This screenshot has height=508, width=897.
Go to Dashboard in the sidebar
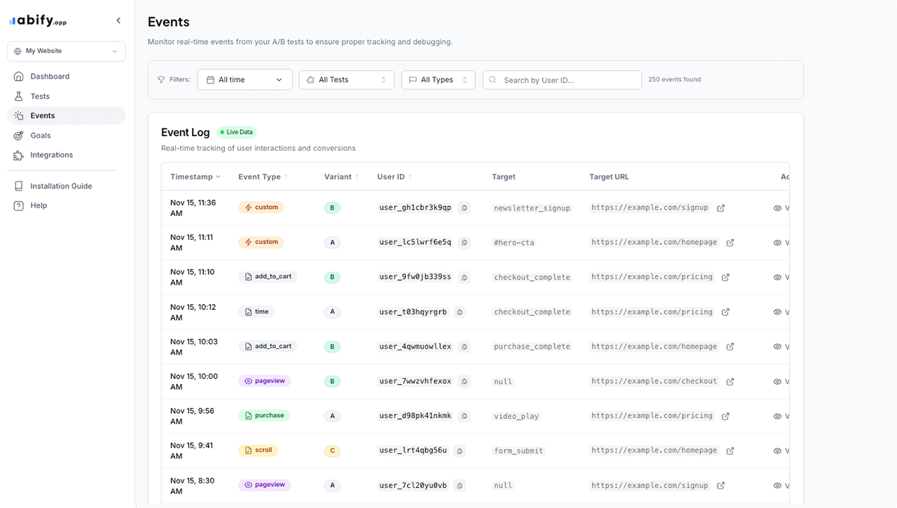(49, 76)
